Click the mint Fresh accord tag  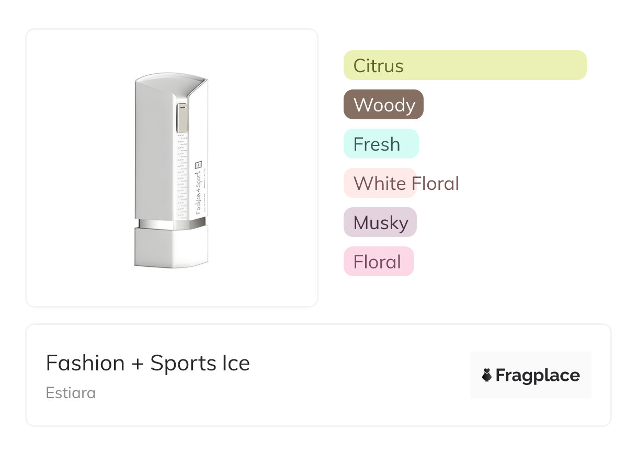(381, 144)
